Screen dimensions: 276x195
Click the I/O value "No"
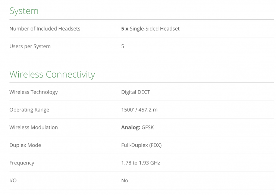125,180
